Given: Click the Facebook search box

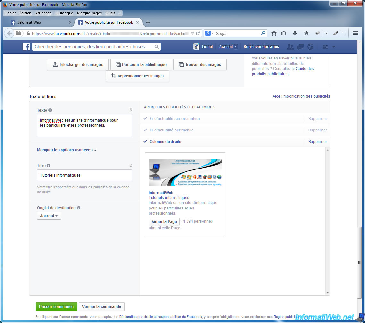Looking at the screenshot, I should 93,47.
